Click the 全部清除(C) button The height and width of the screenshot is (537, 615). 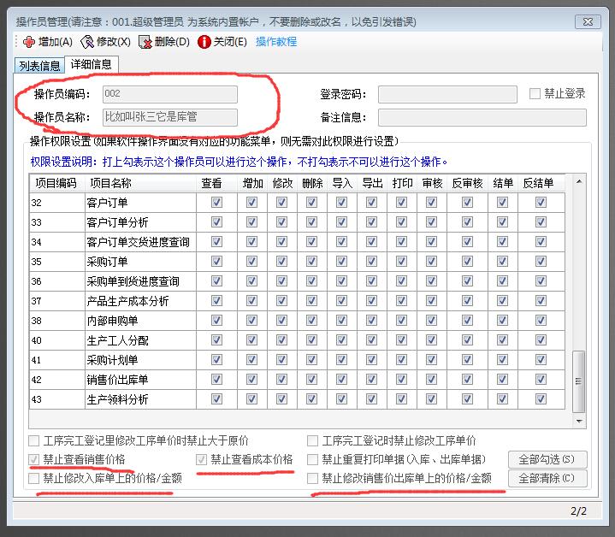tap(548, 479)
